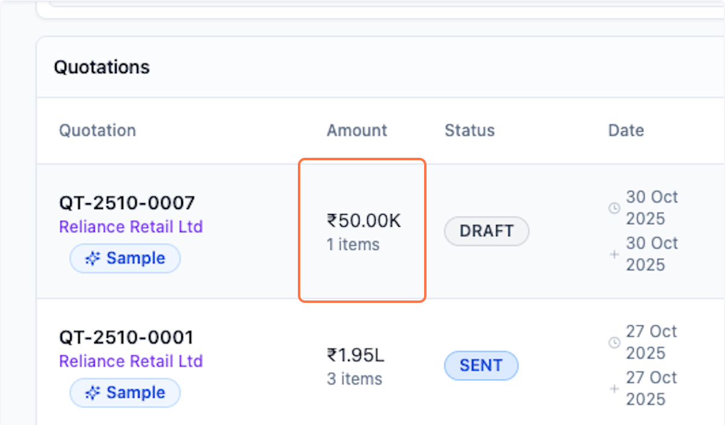
Task: Open quotation QT-2510-0001
Action: [x=126, y=337]
